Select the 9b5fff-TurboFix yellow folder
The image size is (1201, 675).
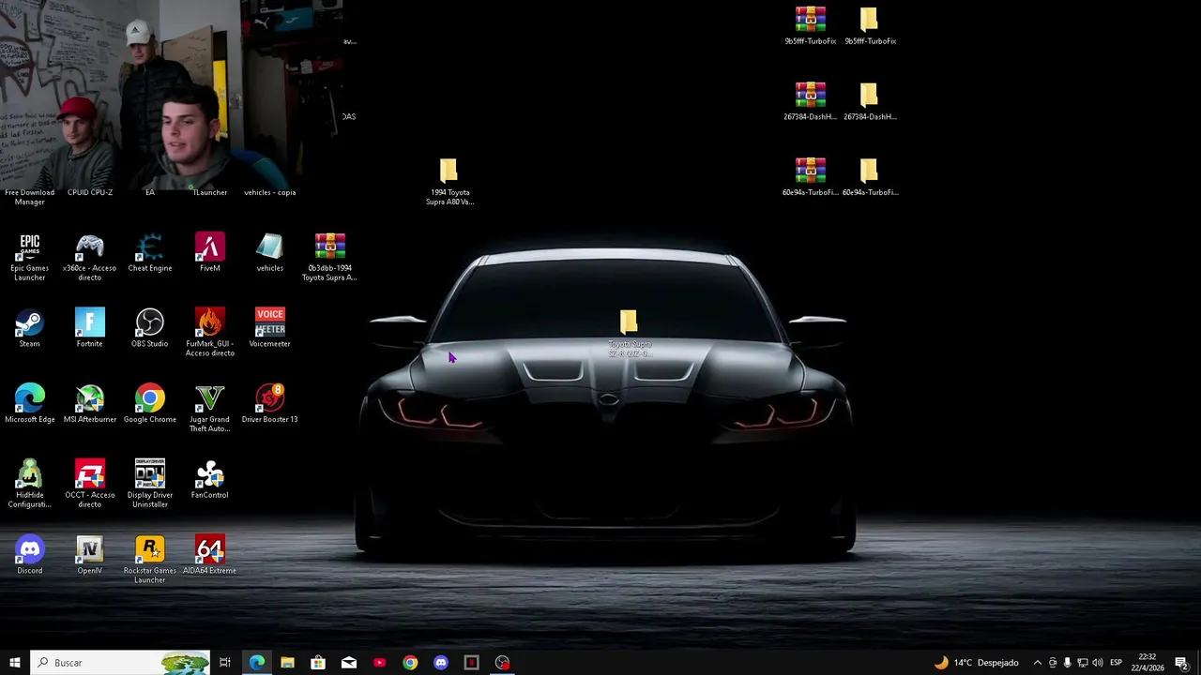coord(870,26)
